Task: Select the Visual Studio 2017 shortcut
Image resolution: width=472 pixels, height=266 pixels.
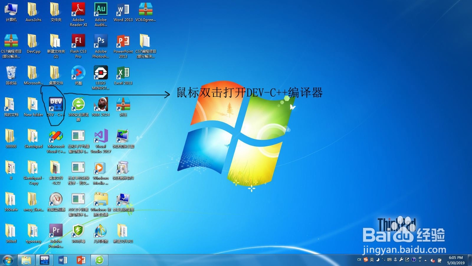Action: point(101,141)
